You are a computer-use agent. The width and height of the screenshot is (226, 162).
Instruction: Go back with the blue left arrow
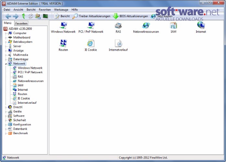click(8, 16)
